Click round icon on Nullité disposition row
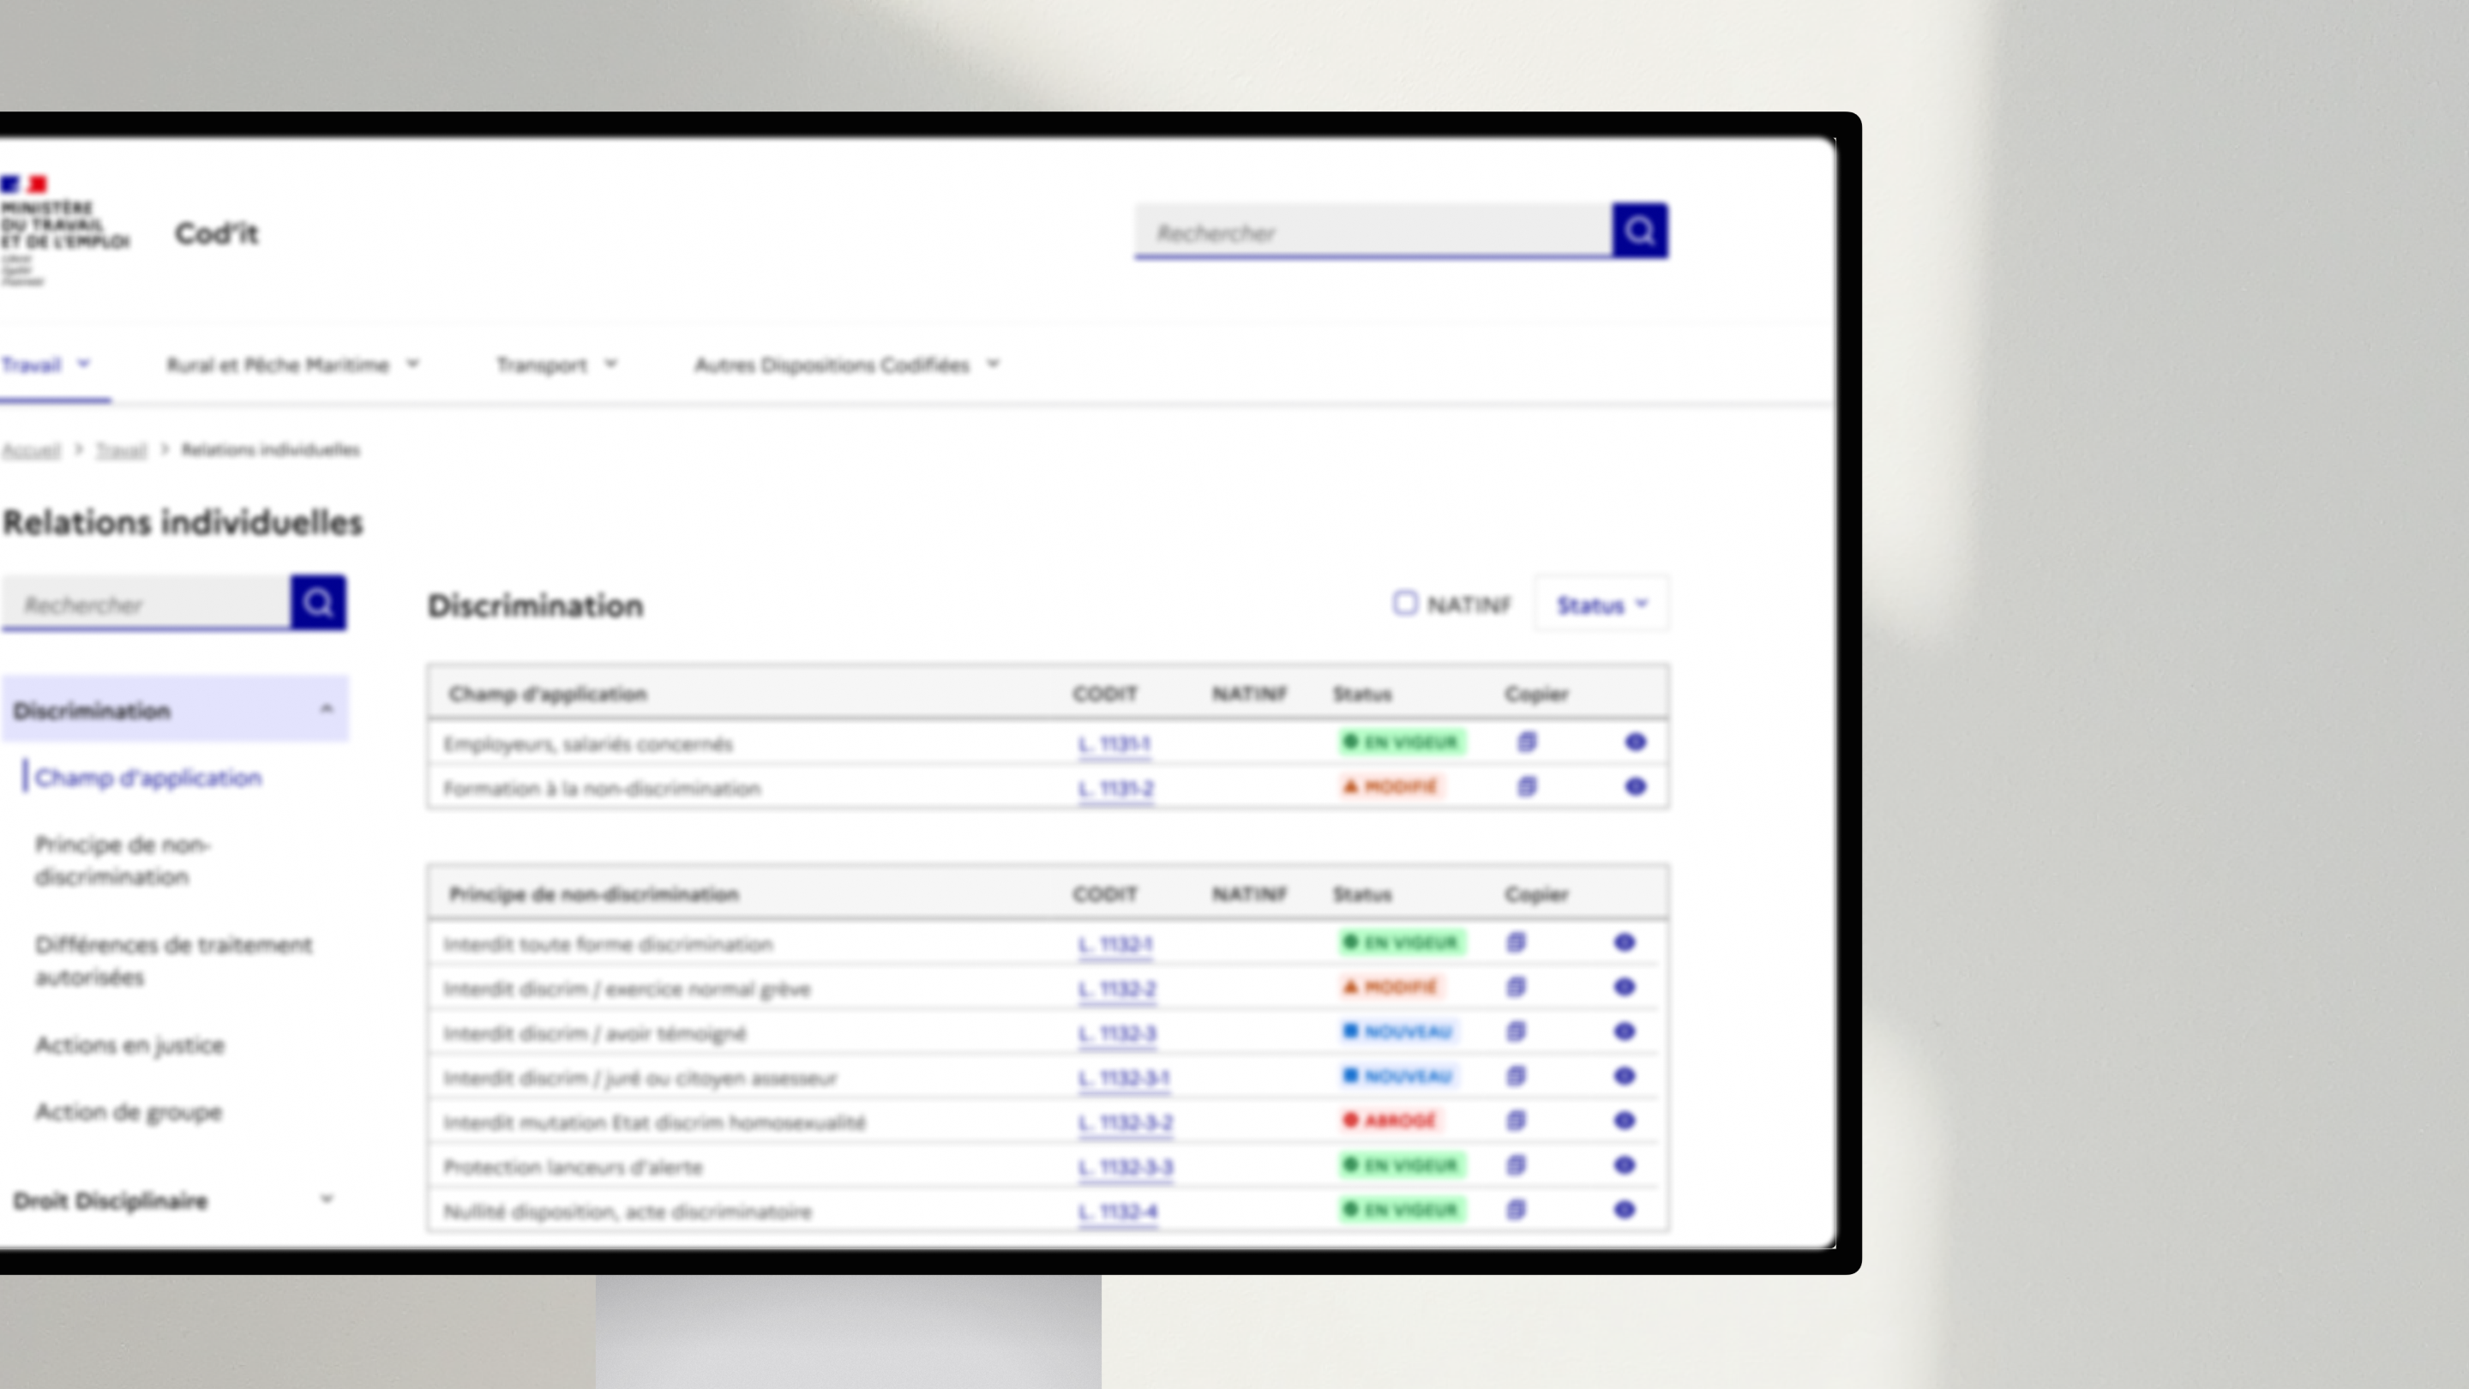The height and width of the screenshot is (1389, 2469). click(1624, 1210)
